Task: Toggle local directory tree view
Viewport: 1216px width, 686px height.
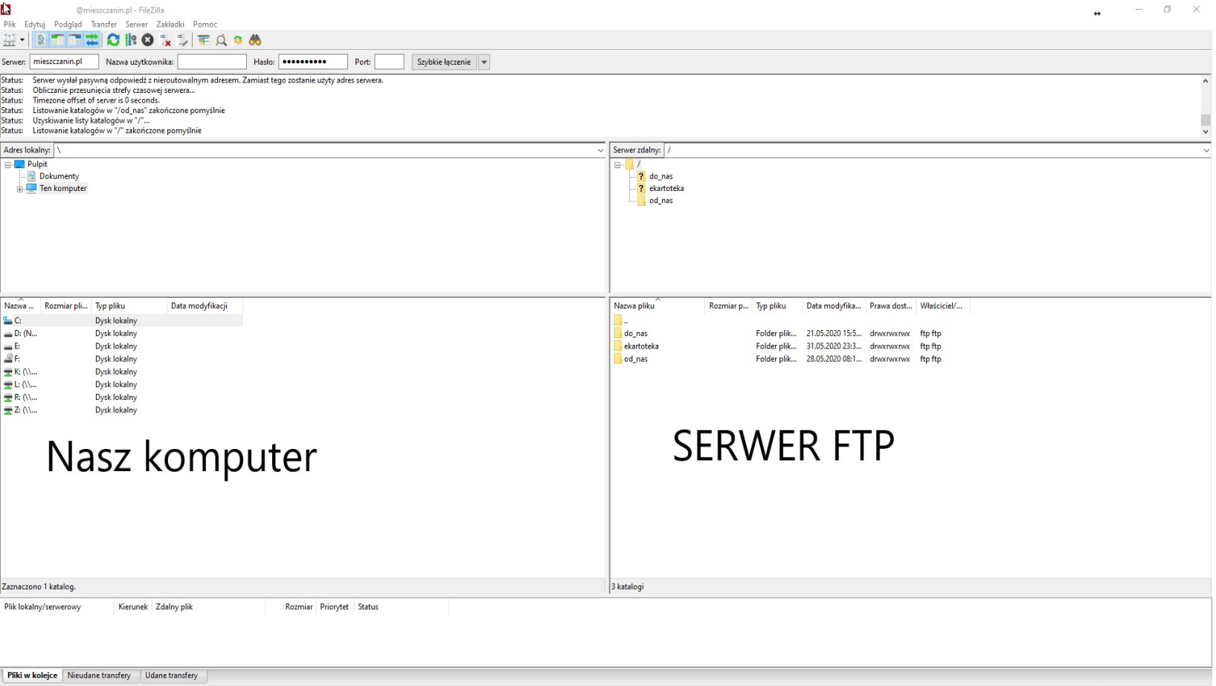Action: pyautogui.click(x=57, y=40)
